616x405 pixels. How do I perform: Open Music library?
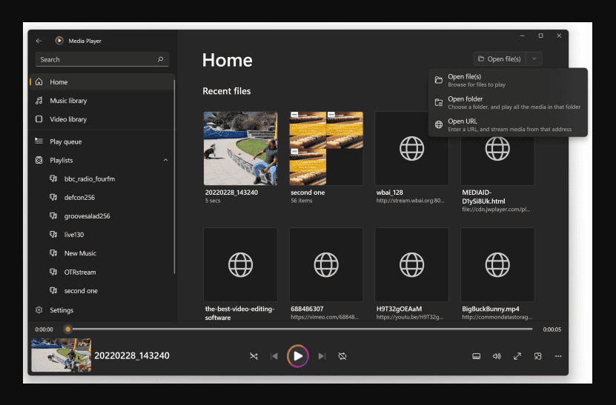(x=102, y=101)
